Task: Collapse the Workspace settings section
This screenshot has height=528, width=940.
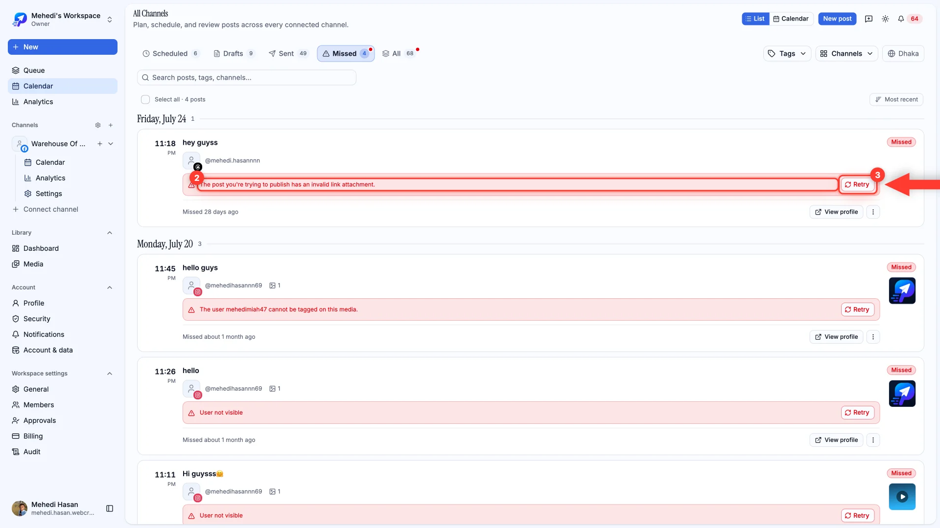Action: (110, 374)
